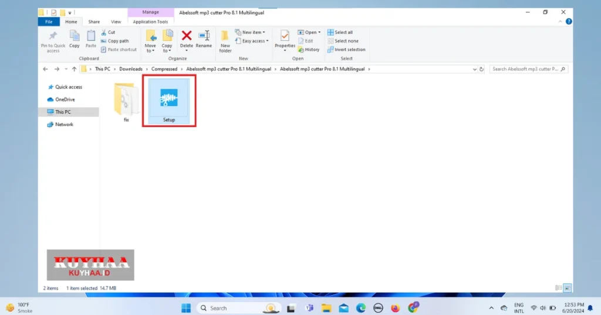Viewport: 601px width, 315px height.
Task: Click Select all
Action: click(340, 32)
